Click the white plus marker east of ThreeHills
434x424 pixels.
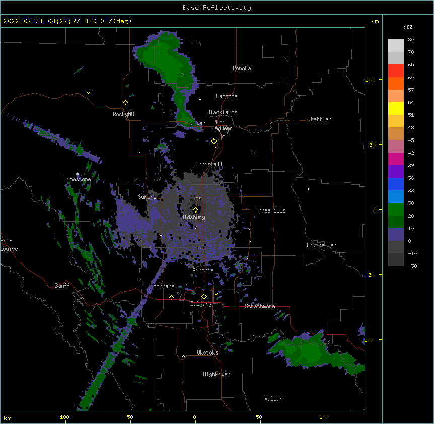pyautogui.click(x=308, y=189)
